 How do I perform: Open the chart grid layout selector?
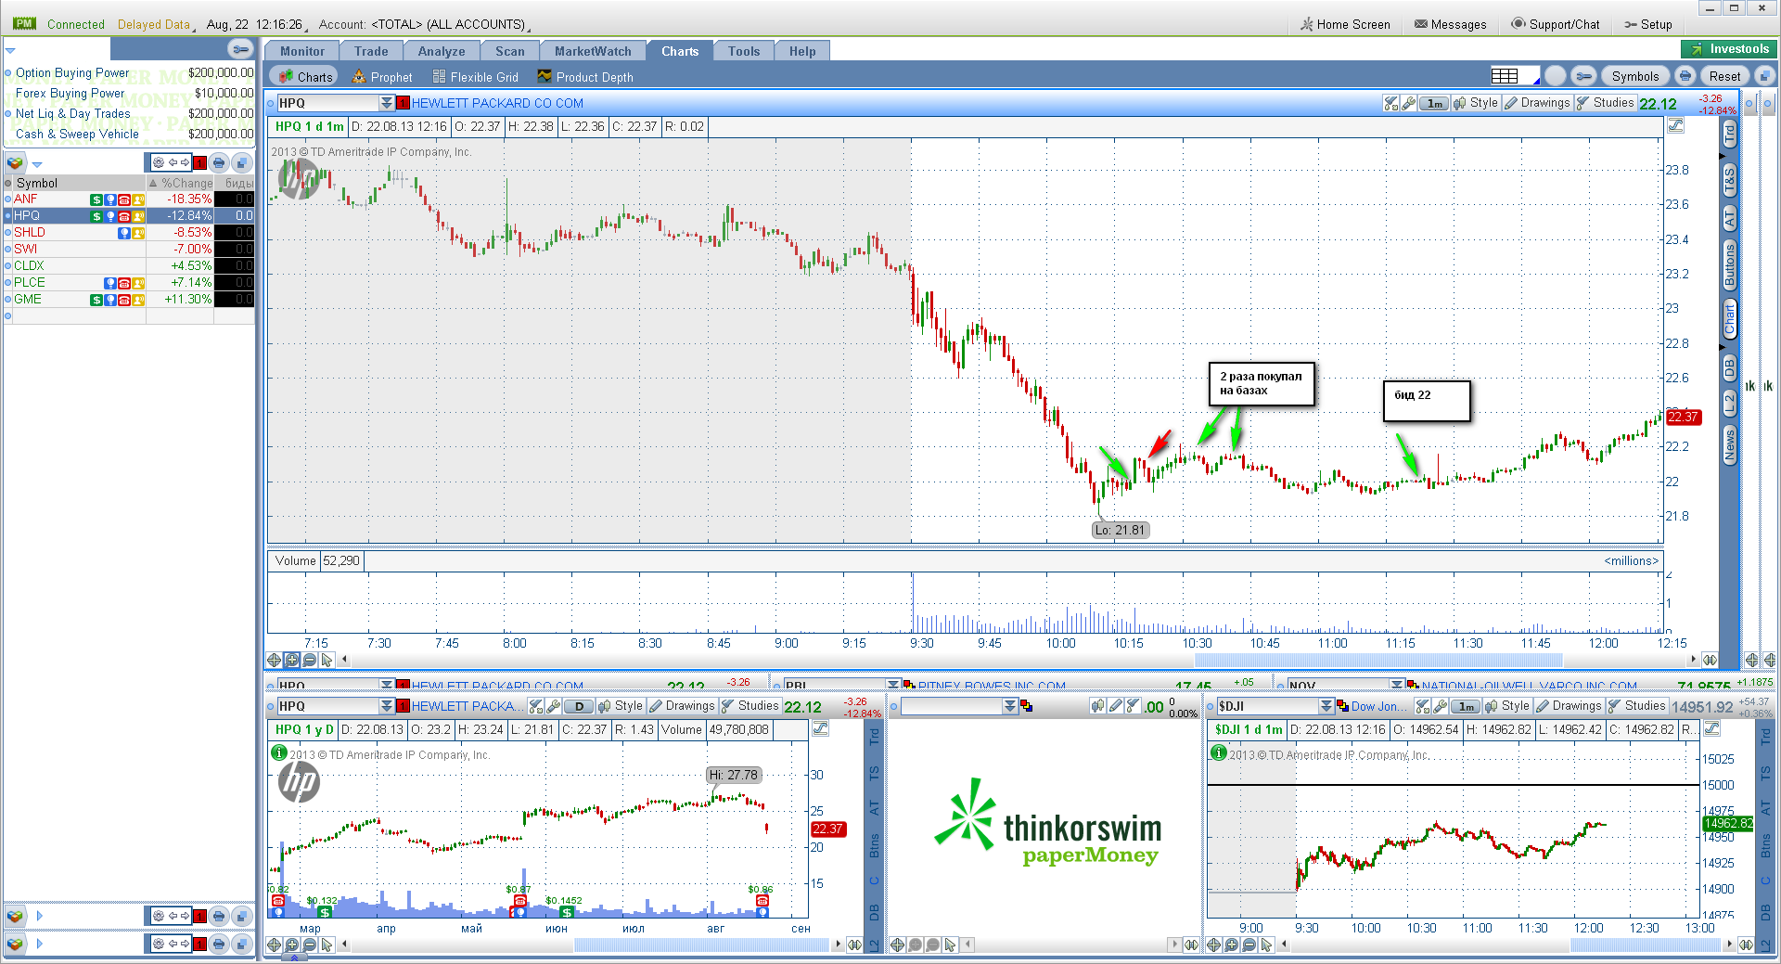pyautogui.click(x=1515, y=76)
